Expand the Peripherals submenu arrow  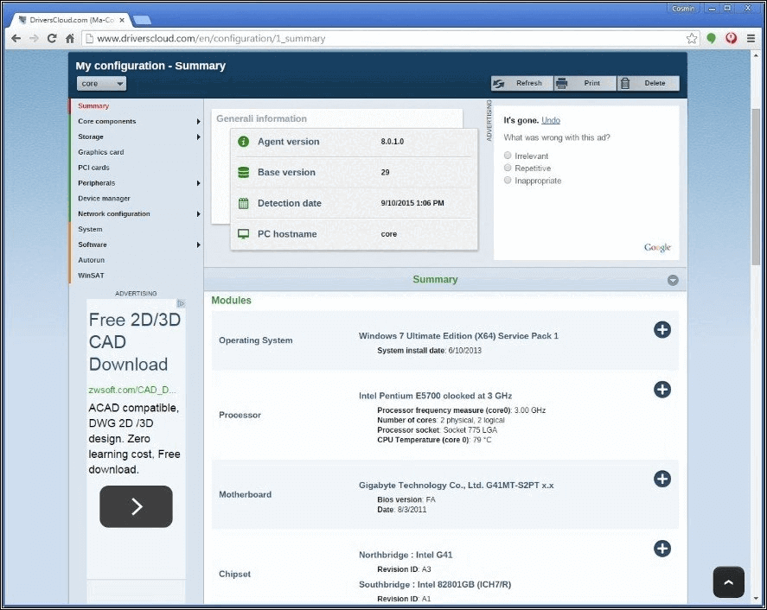click(x=198, y=183)
